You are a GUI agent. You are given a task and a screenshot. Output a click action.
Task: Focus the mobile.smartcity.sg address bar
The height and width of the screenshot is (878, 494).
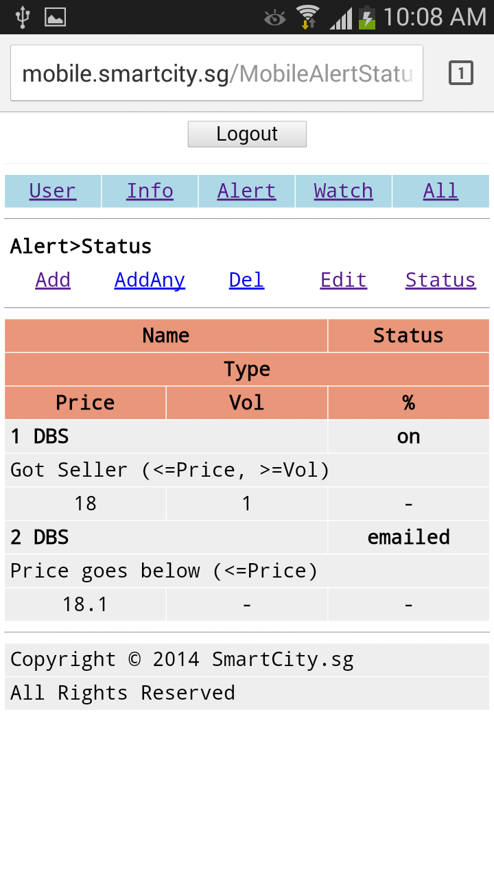point(217,73)
